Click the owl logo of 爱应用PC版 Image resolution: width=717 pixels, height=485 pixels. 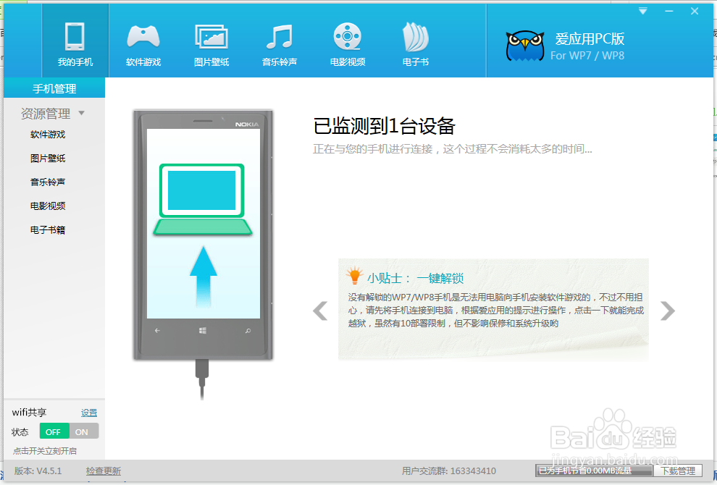click(x=525, y=46)
